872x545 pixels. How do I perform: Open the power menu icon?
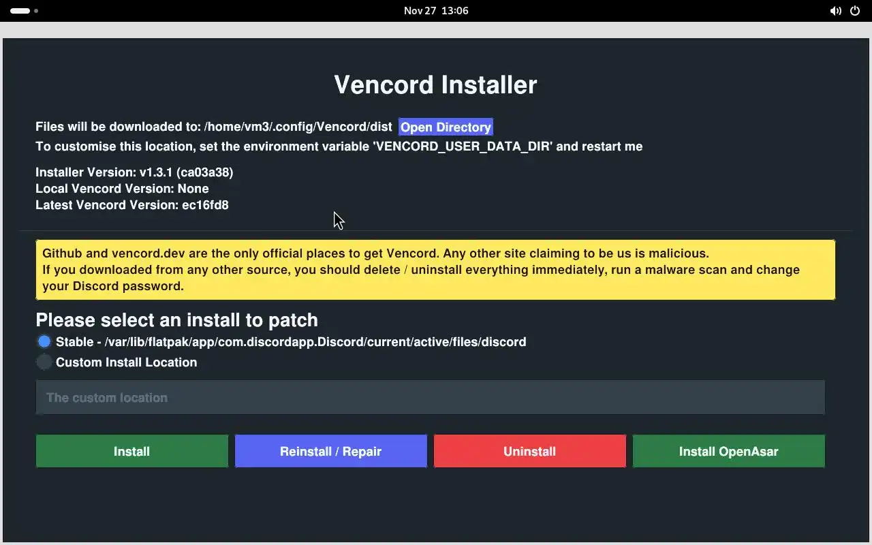(855, 11)
